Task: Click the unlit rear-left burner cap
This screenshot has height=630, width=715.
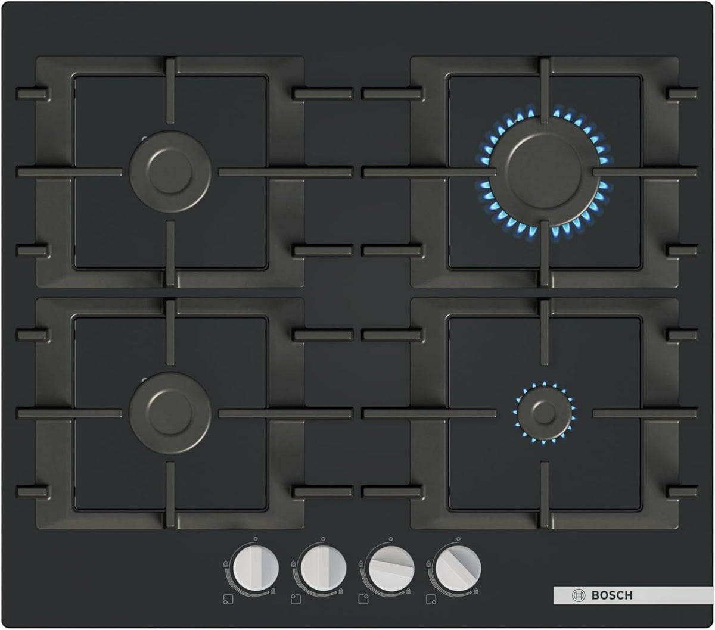Action: tap(170, 171)
